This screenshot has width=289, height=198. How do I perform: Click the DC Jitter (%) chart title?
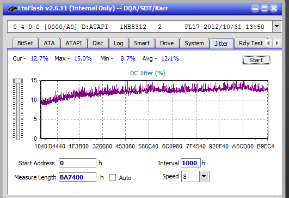(147, 73)
